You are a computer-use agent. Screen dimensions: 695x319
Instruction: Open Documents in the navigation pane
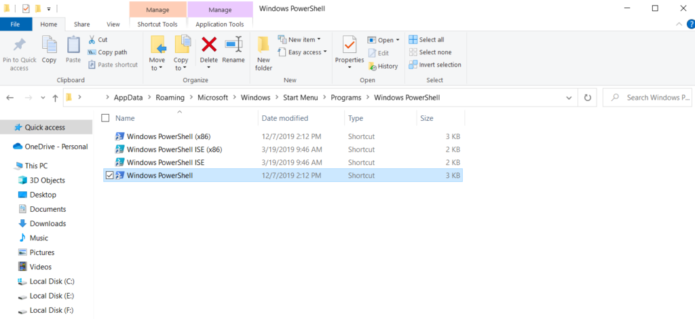(48, 209)
